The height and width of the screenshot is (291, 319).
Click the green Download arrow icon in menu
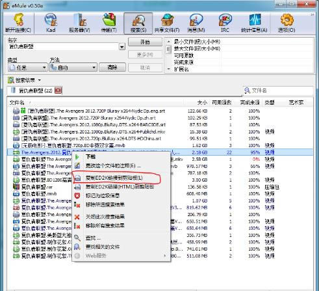[77, 157]
